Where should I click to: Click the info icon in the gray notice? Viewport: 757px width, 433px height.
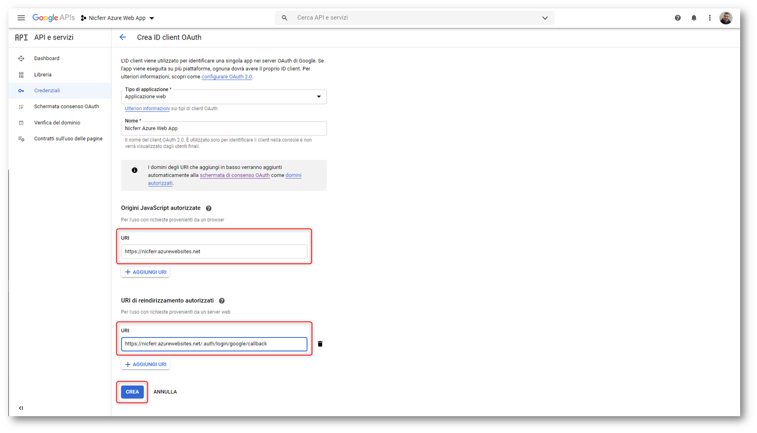[135, 170]
